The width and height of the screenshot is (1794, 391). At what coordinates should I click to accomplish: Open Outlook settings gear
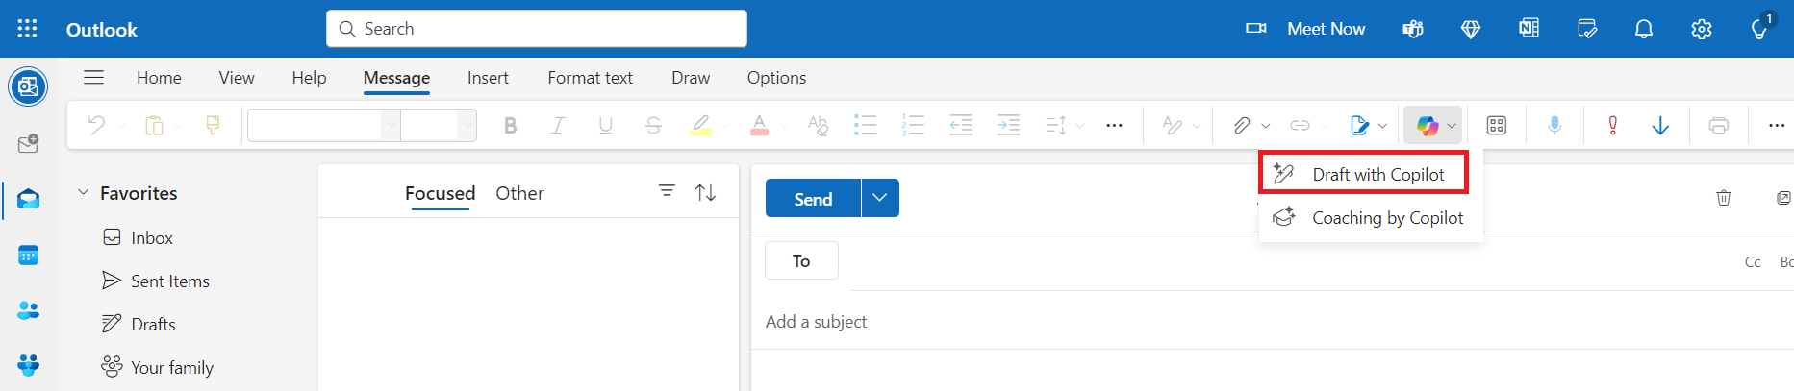[x=1702, y=29]
